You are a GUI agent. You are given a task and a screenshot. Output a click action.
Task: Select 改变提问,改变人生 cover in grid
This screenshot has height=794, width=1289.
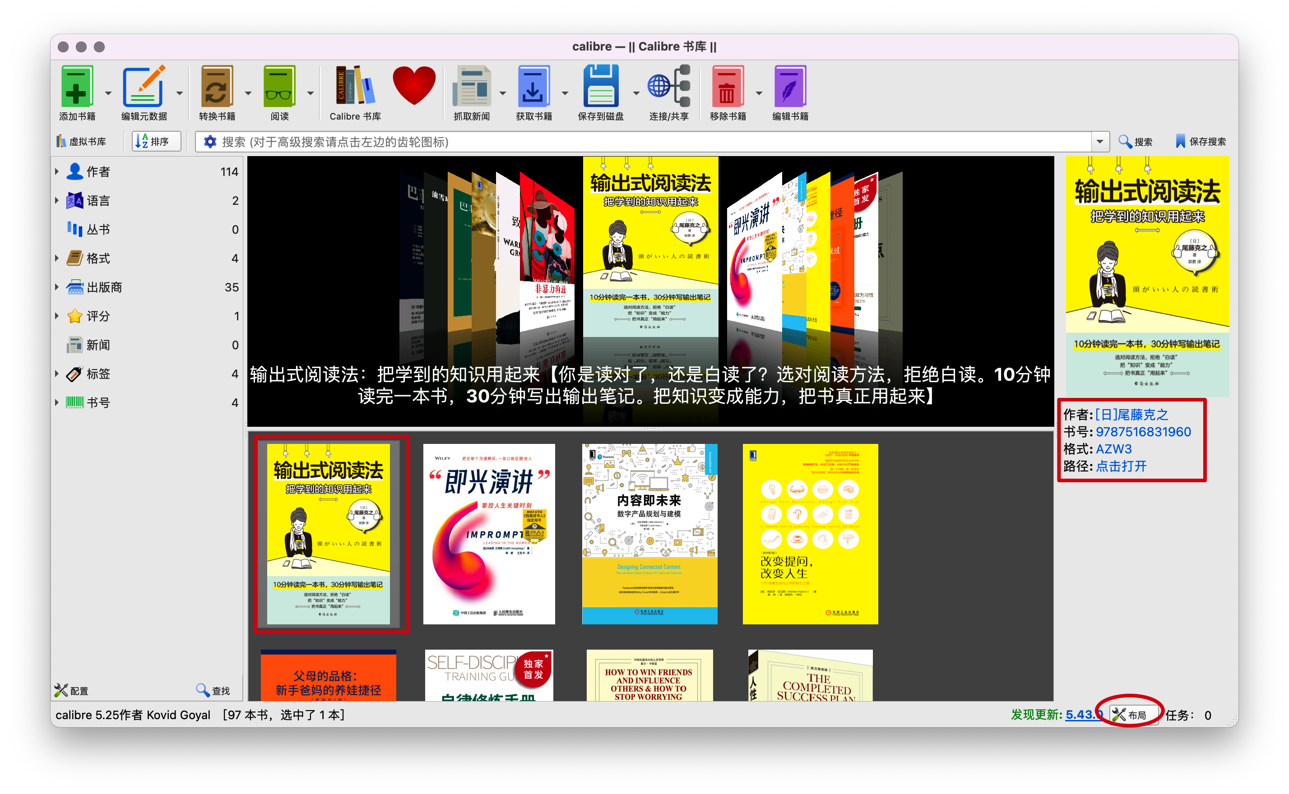click(x=810, y=534)
